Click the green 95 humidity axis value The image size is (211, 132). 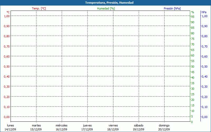(x=193, y=17)
